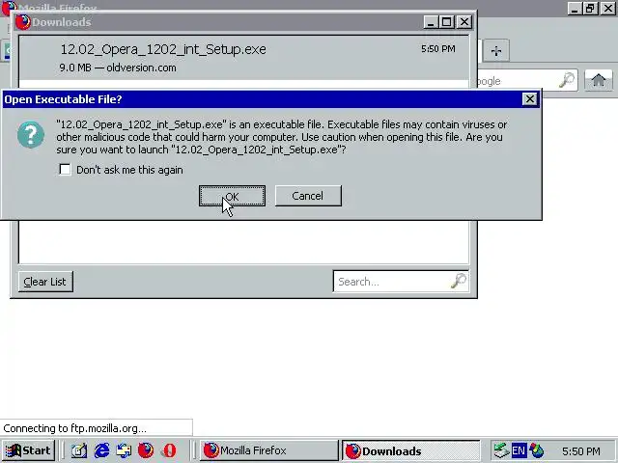This screenshot has height=463, width=618.
Task: Click the magnifier icon in Downloads search
Action: pos(458,281)
